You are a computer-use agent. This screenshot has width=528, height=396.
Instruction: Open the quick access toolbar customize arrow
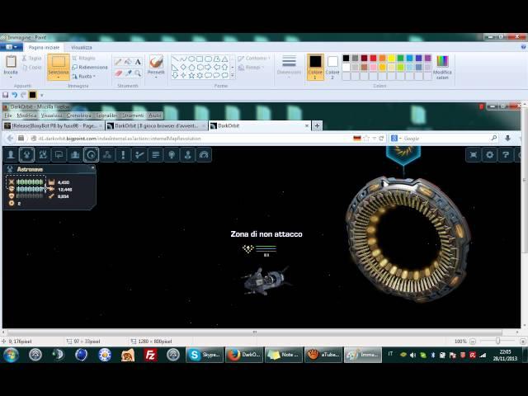click(42, 96)
